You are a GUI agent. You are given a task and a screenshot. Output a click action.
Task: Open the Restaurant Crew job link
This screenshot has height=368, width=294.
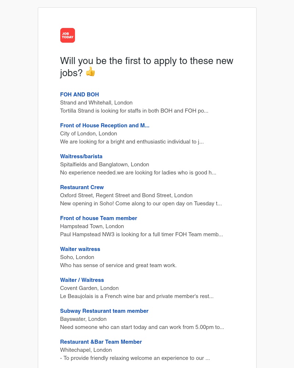tap(82, 187)
